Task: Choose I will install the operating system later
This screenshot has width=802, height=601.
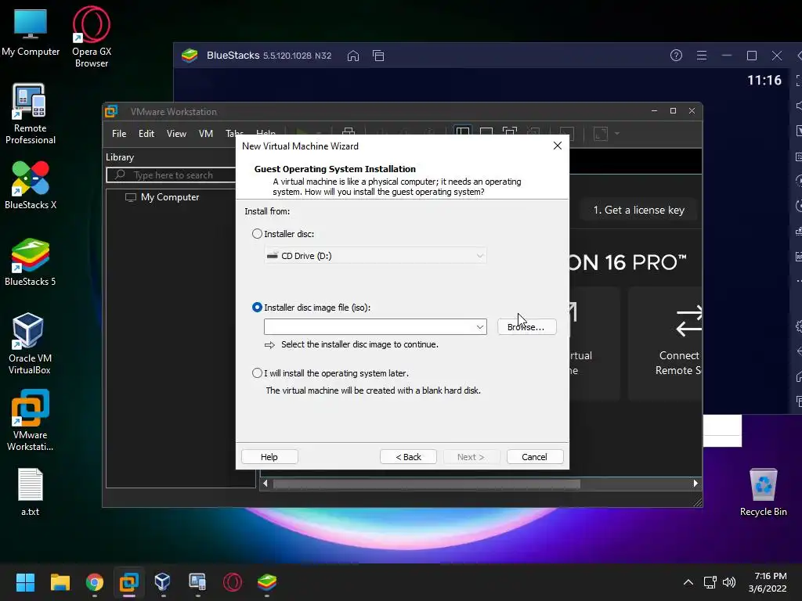Action: click(x=257, y=373)
